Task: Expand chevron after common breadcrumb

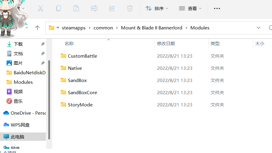Action: coord(117,28)
